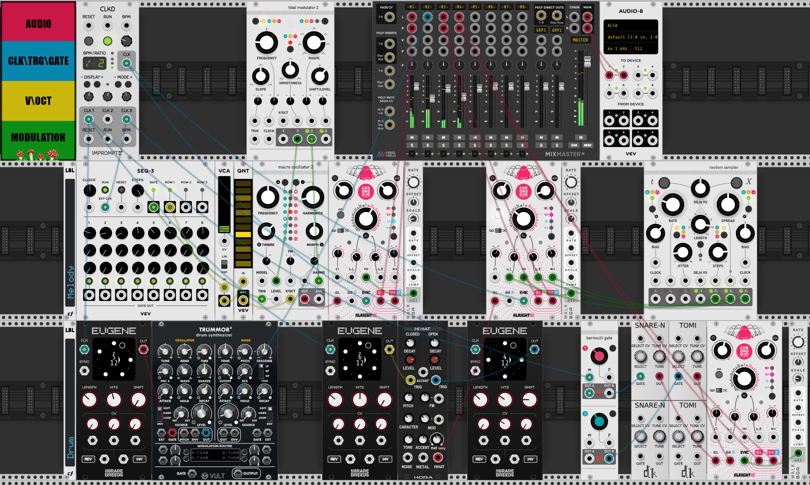Click the CLOCK knob on SEQ-3
Viewport: 810px width, 485px height.
click(89, 190)
